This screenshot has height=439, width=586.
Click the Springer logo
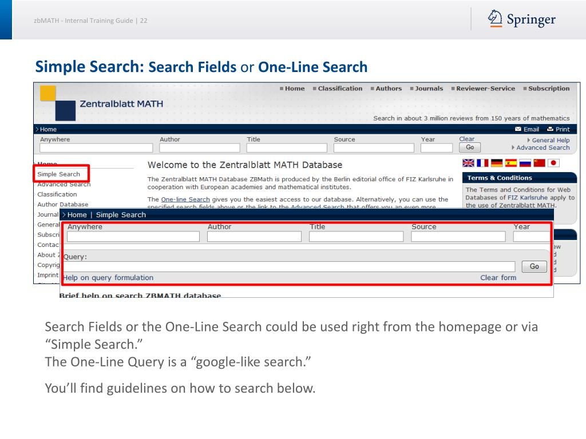(522, 19)
